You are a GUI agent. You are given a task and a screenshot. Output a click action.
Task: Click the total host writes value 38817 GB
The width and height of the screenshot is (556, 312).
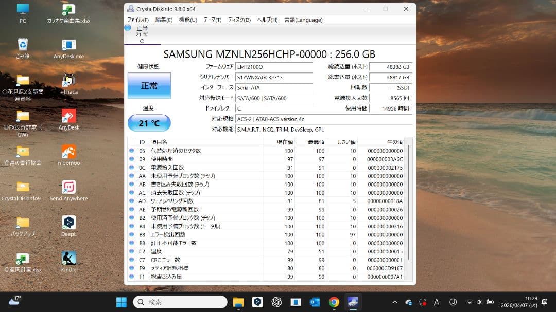390,77
